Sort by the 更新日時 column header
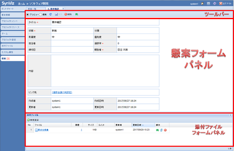234x151 pixels. coord(143,125)
